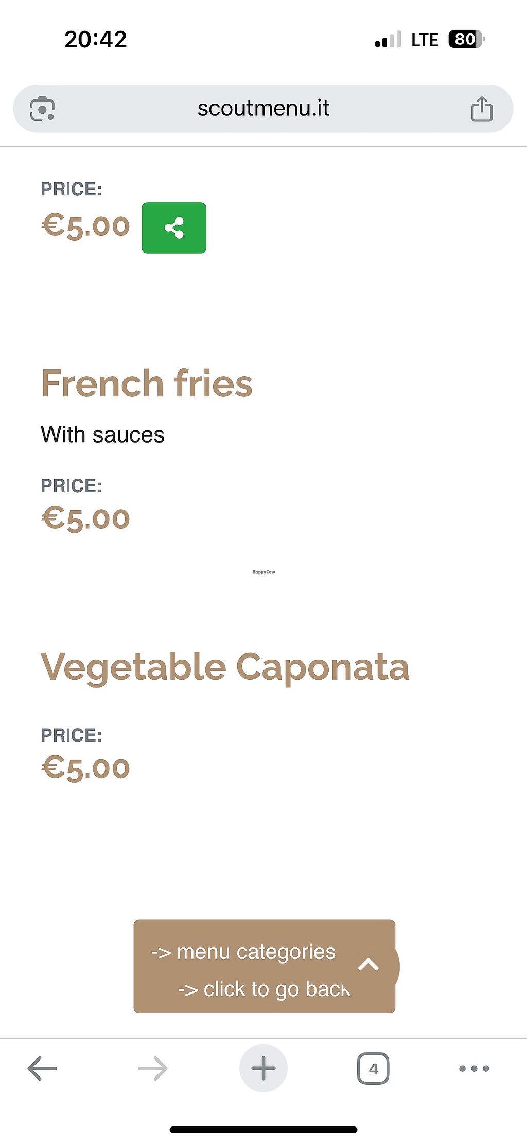The height and width of the screenshot is (1144, 527).
Task: Expand menu categories with the chevron
Action: click(x=368, y=964)
